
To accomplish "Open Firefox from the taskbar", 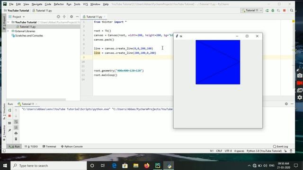I will (x=147, y=166).
